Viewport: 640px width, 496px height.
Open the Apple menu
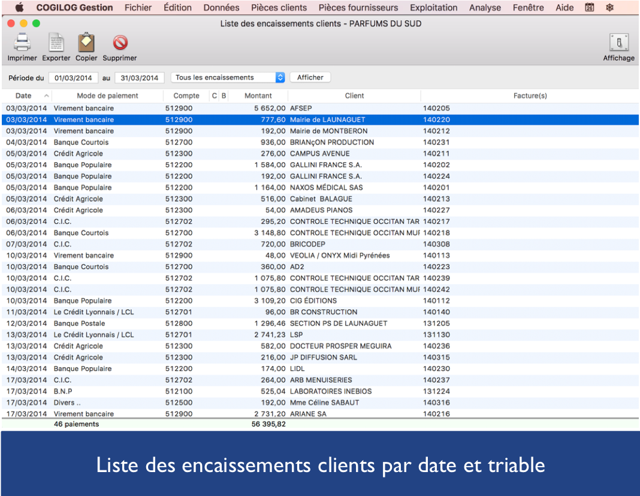coord(19,7)
